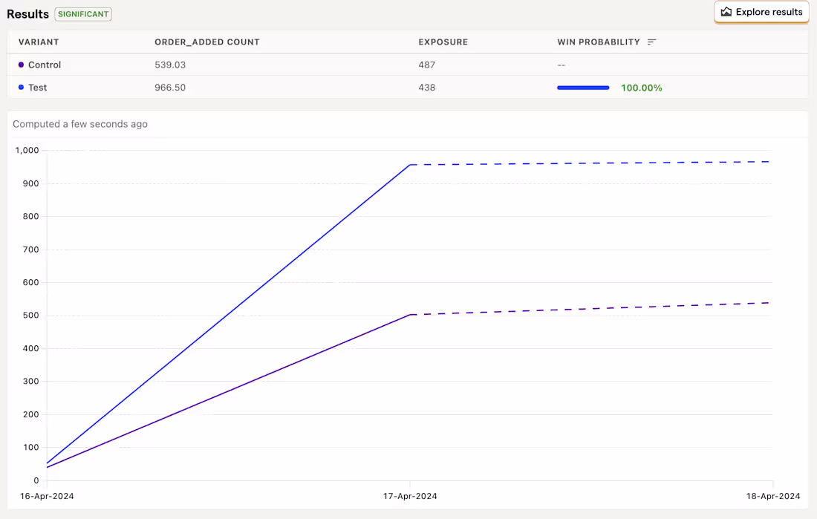Click the 18-Apr-2024 x-axis label
The width and height of the screenshot is (817, 519).
coord(774,496)
